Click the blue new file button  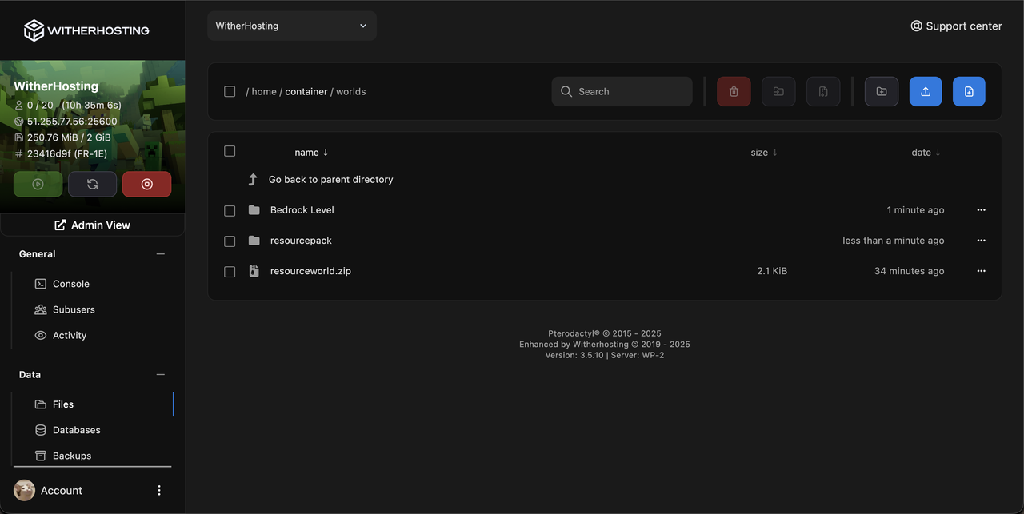pos(969,91)
